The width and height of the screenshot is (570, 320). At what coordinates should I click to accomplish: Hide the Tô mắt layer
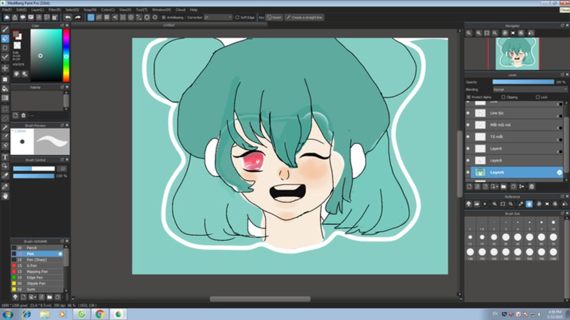pos(468,137)
